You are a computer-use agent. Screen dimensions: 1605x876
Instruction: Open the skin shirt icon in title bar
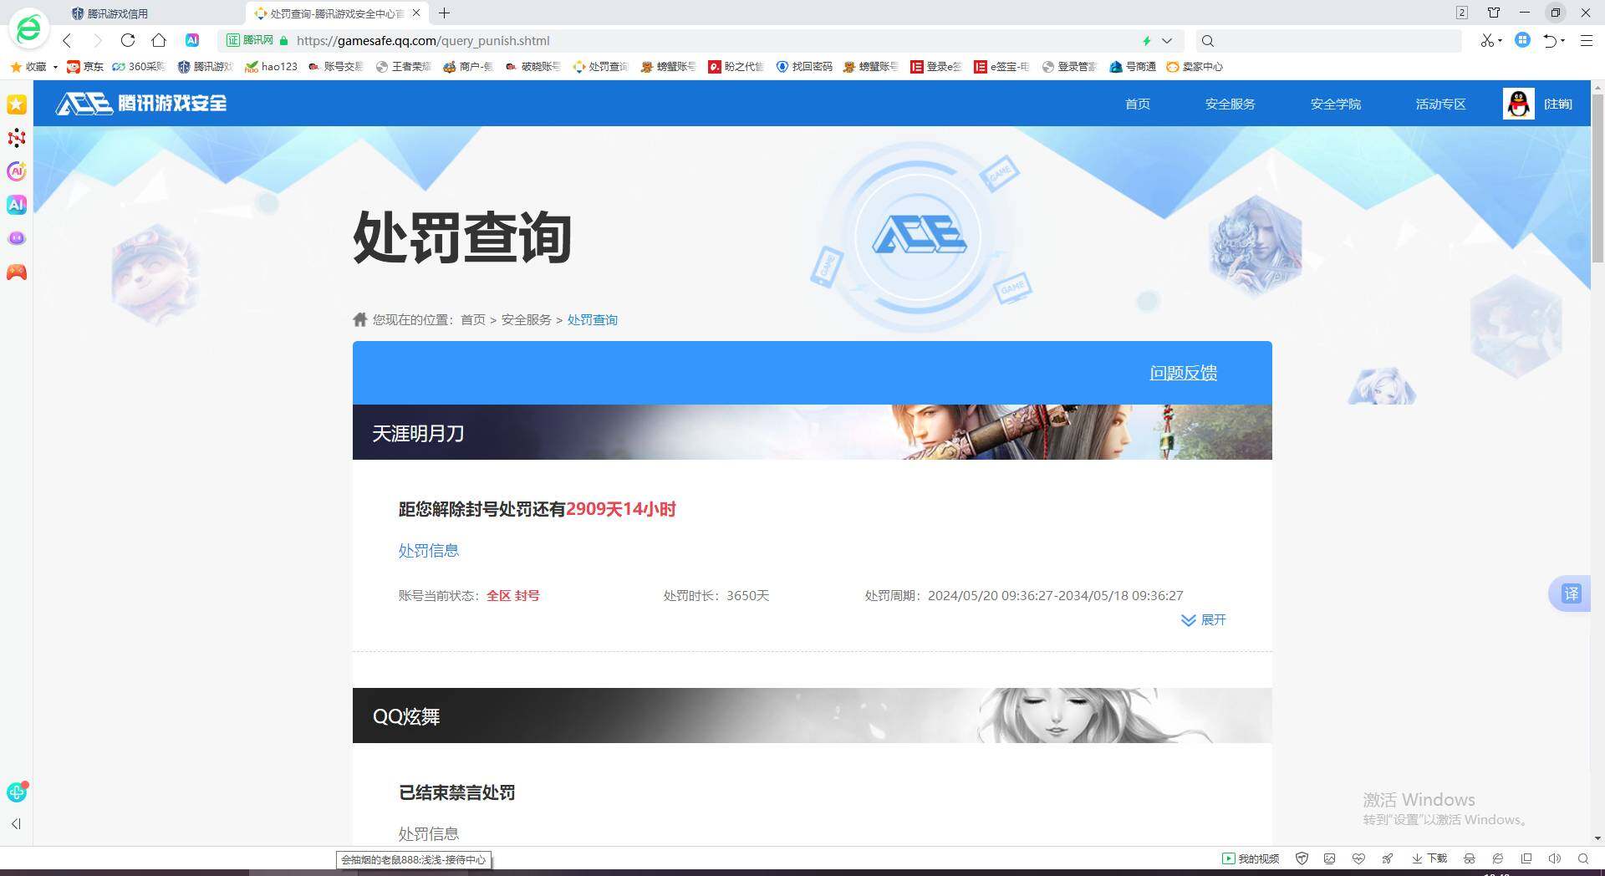tap(1493, 13)
